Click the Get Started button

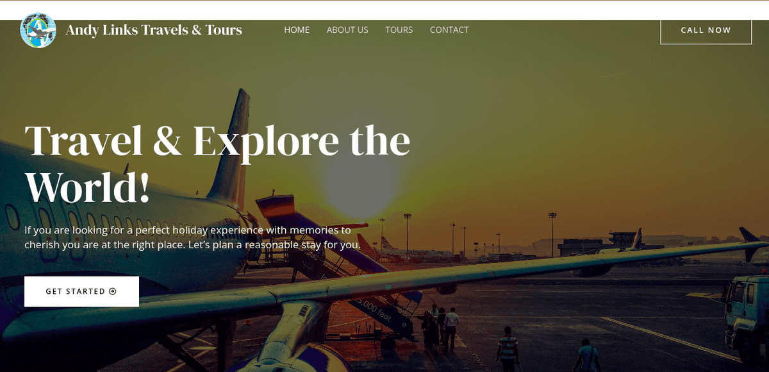click(x=81, y=291)
